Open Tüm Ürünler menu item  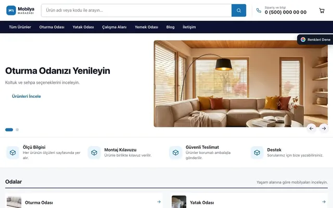coord(20,27)
